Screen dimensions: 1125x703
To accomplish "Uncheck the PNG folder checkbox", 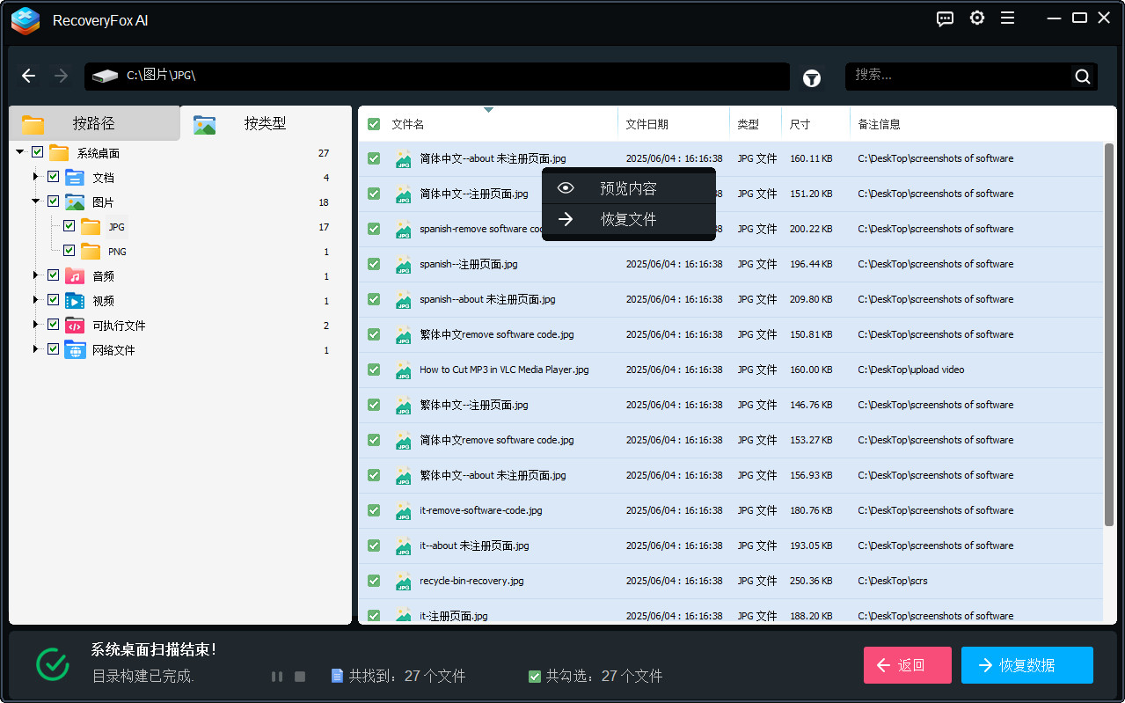I will coord(69,251).
